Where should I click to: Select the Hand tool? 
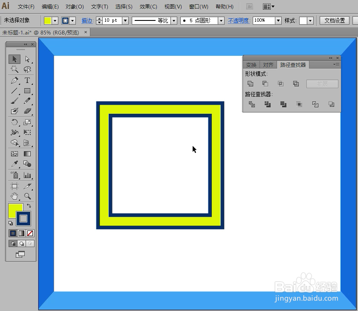pyautogui.click(x=14, y=196)
